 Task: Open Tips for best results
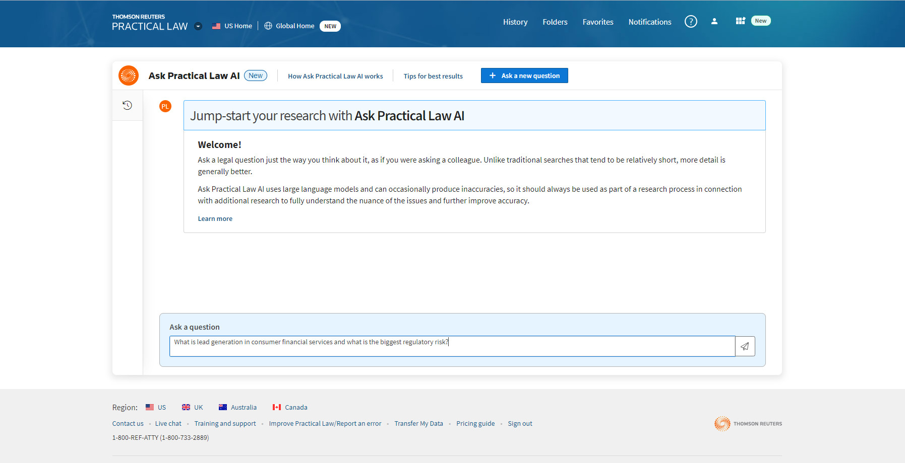pos(433,76)
